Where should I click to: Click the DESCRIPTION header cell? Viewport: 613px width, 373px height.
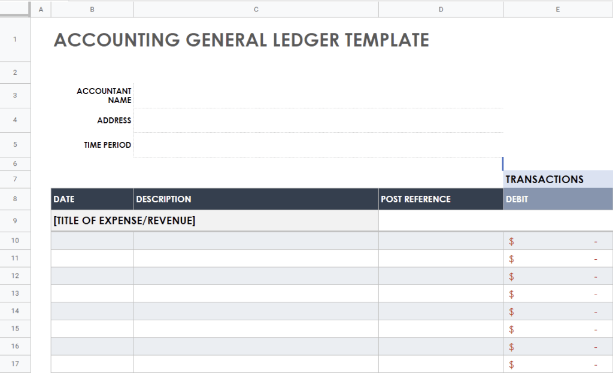[x=256, y=199]
